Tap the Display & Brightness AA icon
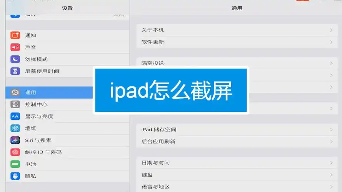This screenshot has height=192, width=342. [x=15, y=116]
